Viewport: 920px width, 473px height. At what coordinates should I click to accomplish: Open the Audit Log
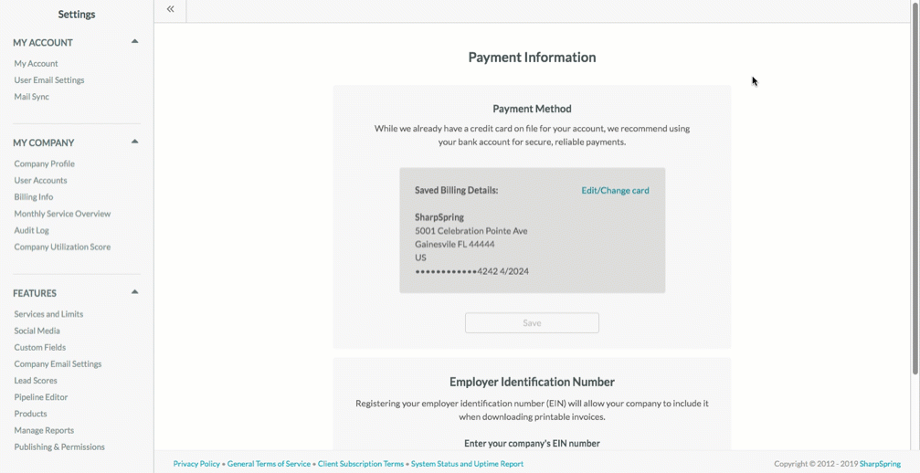click(32, 230)
